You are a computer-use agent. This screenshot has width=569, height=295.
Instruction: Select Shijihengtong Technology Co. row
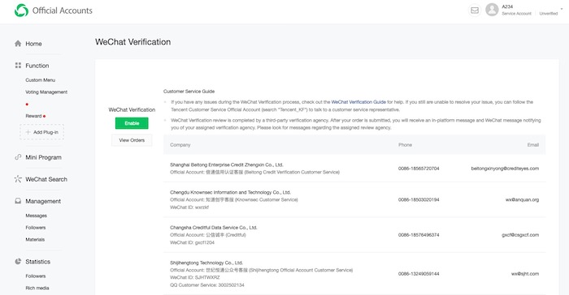click(354, 274)
